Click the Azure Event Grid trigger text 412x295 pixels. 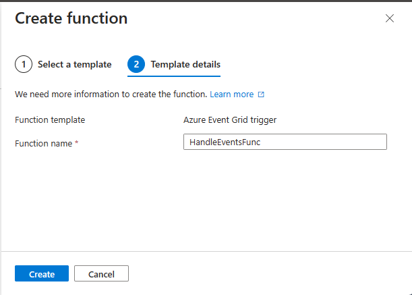coord(230,120)
